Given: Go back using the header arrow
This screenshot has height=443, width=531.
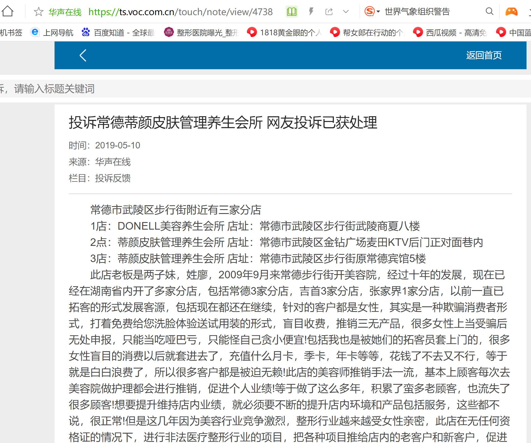Looking at the screenshot, I should click(x=83, y=55).
